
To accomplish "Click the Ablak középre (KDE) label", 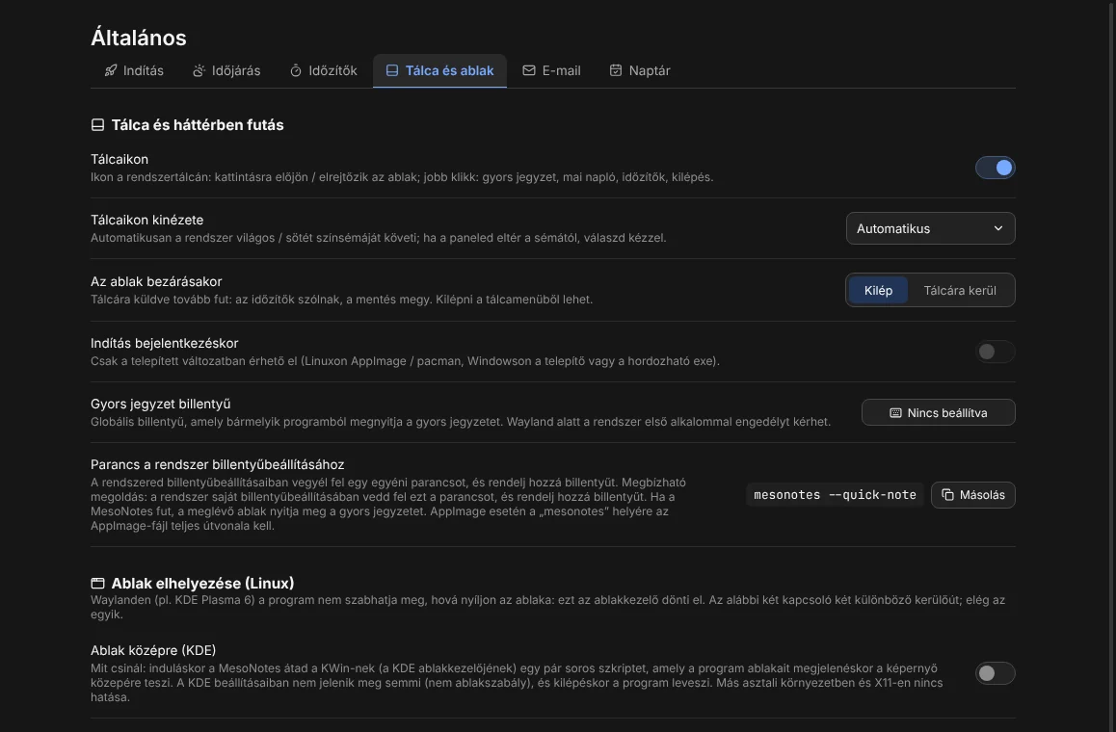I will coord(153,650).
